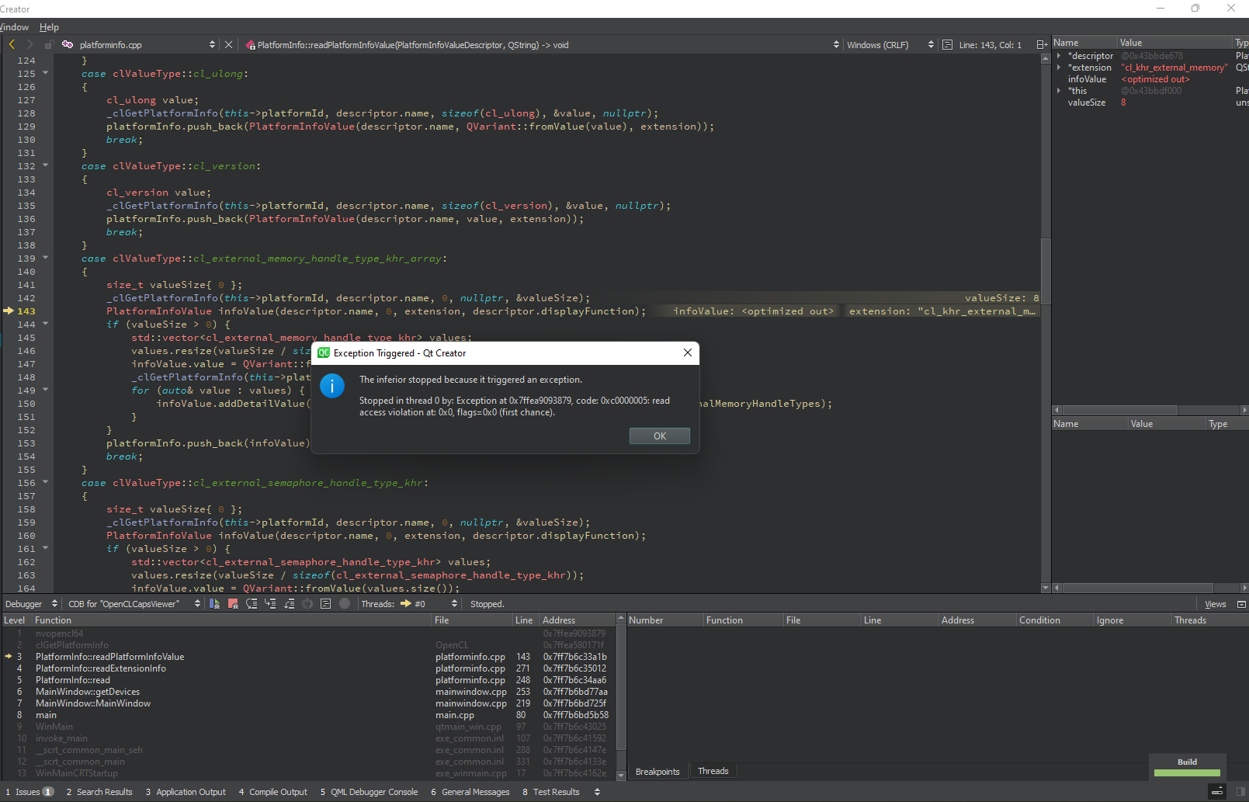1249x802 pixels.
Task: Continue debugging with the Continue icon
Action: click(x=214, y=603)
